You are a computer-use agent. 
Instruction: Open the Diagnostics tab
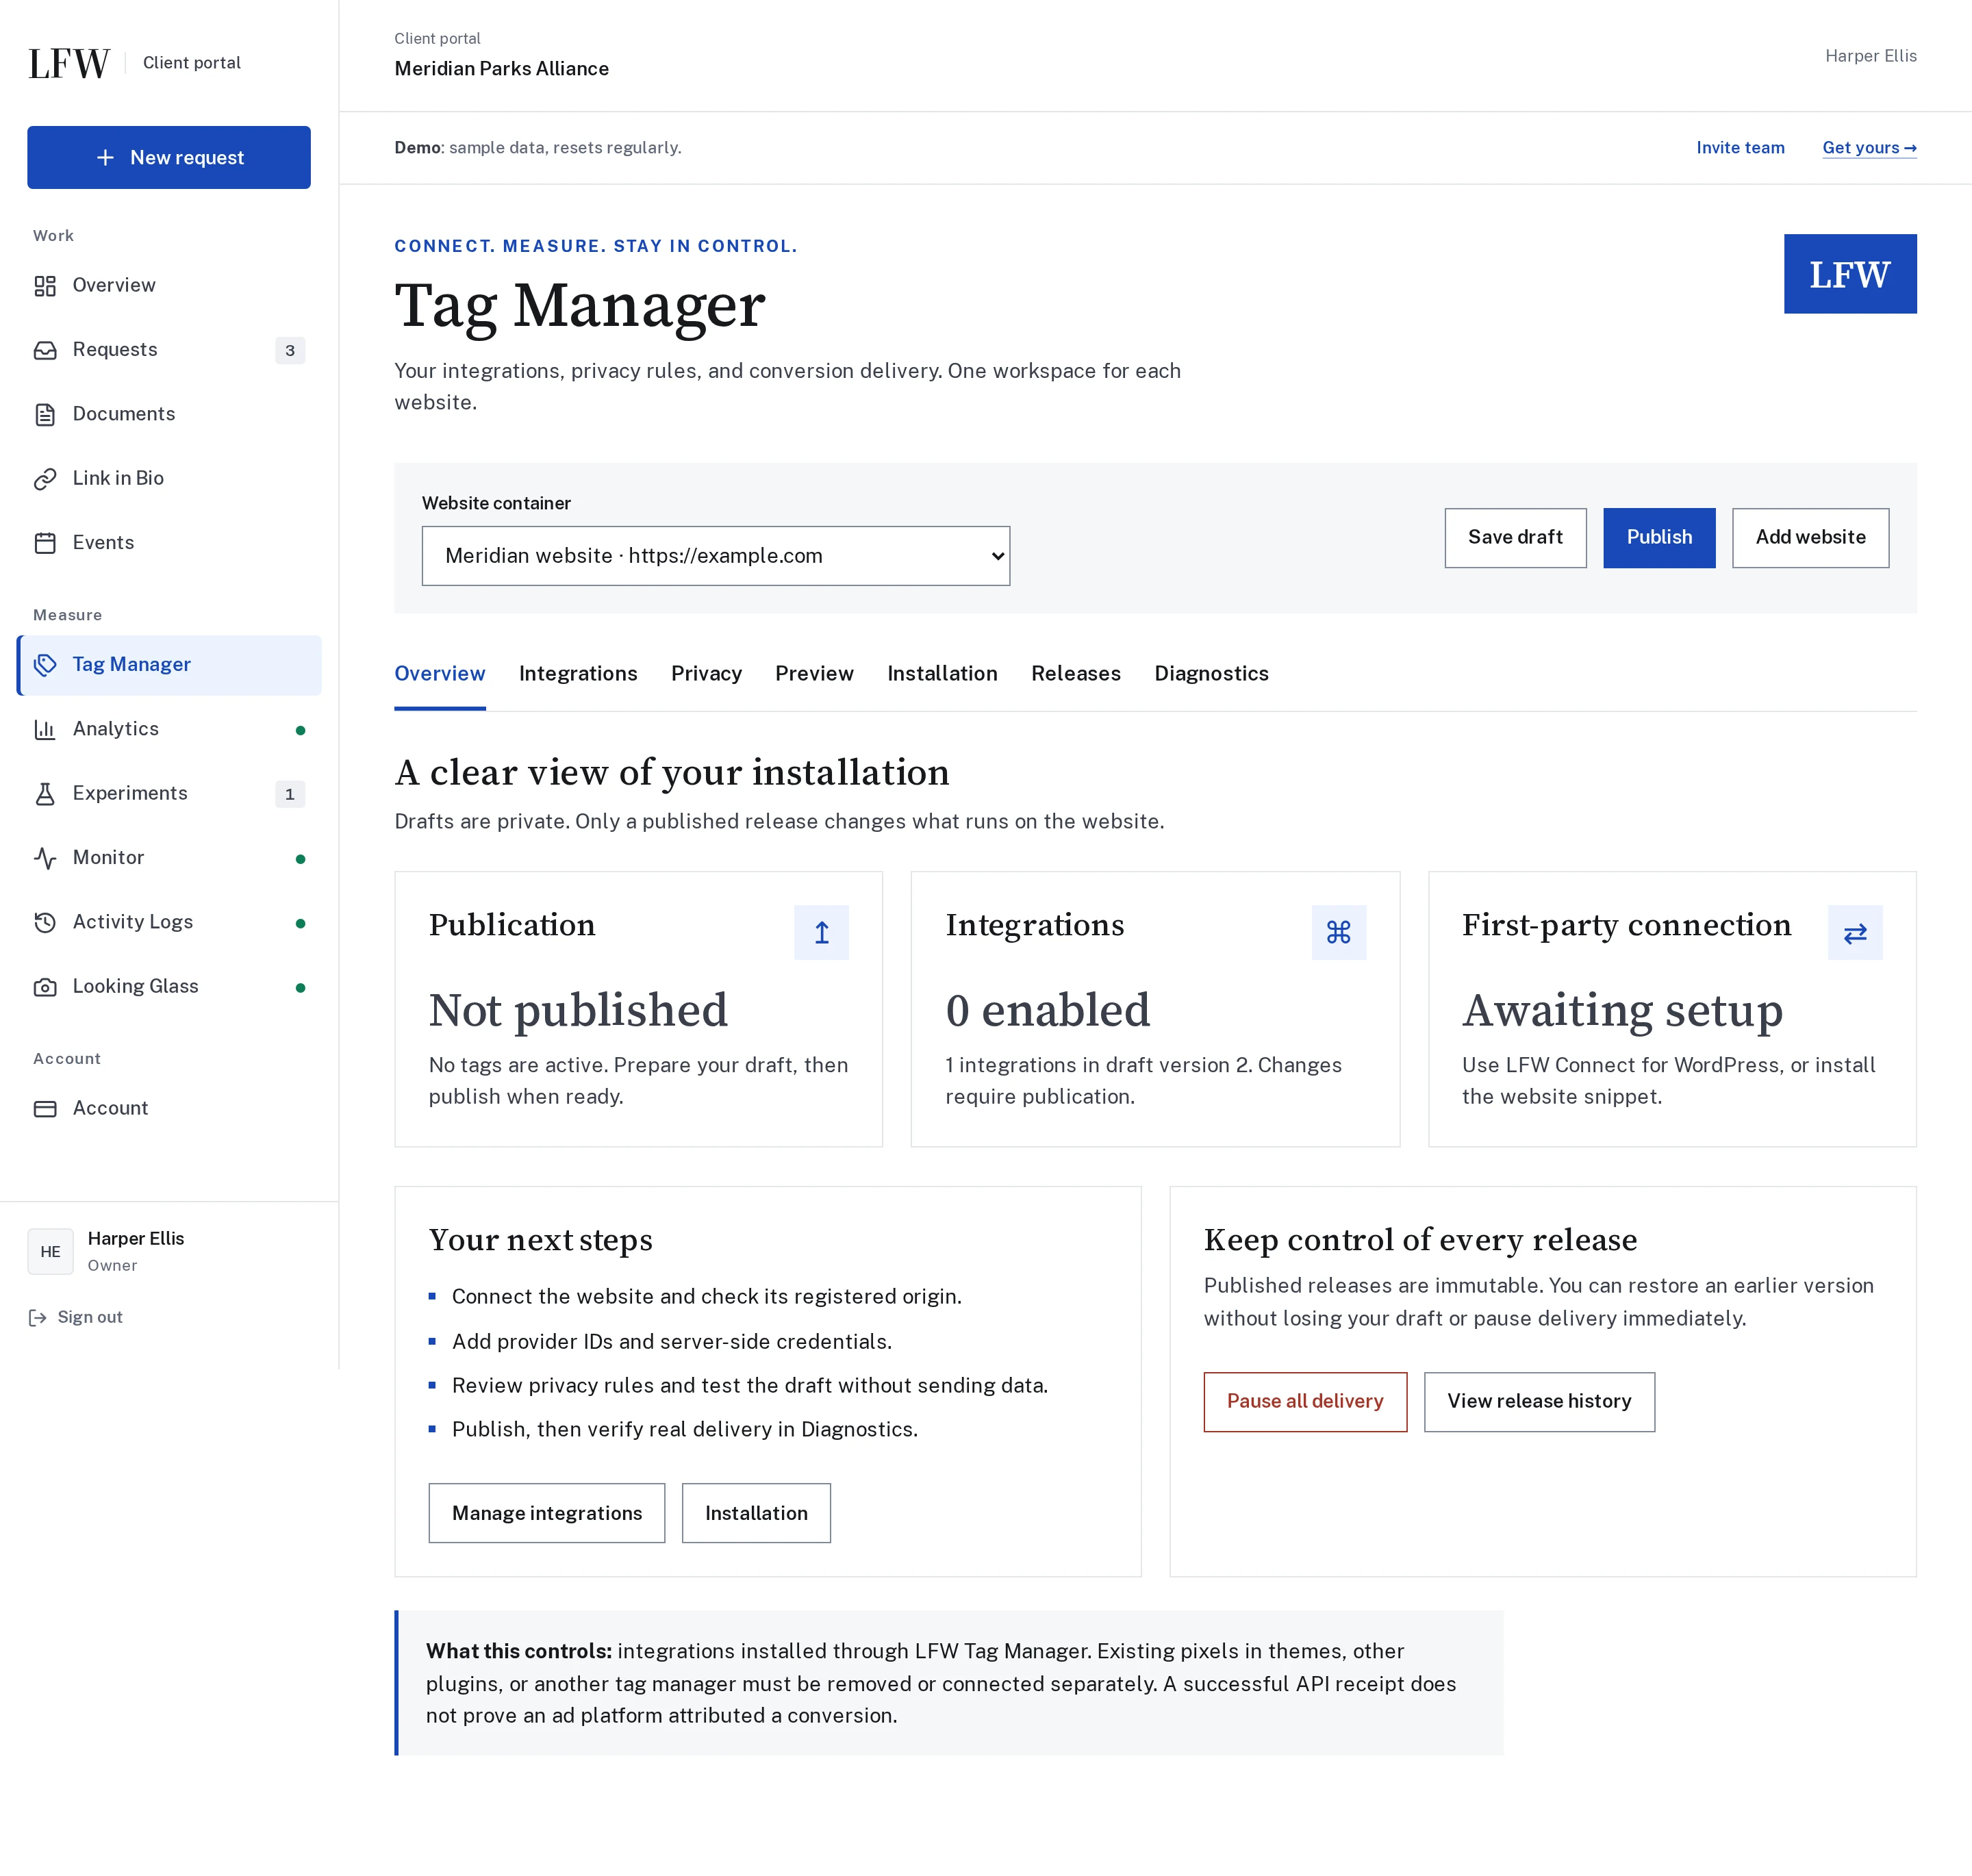tap(1211, 674)
